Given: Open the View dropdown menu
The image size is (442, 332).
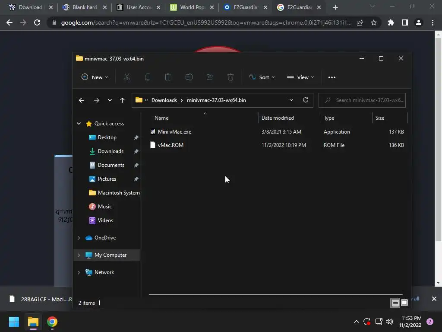Looking at the screenshot, I should [300, 77].
